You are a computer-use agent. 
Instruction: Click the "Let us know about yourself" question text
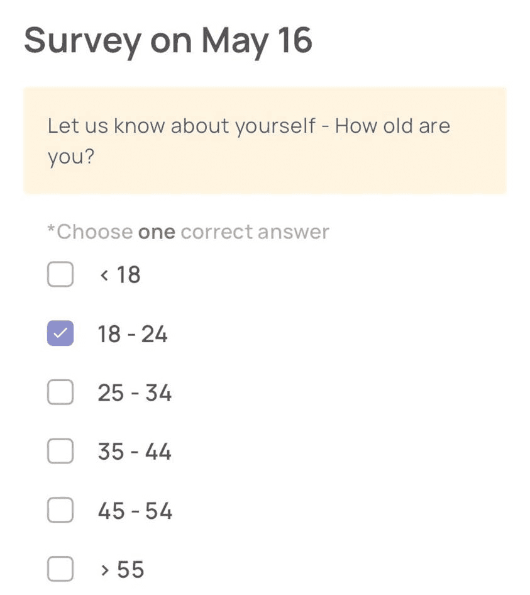181,126
